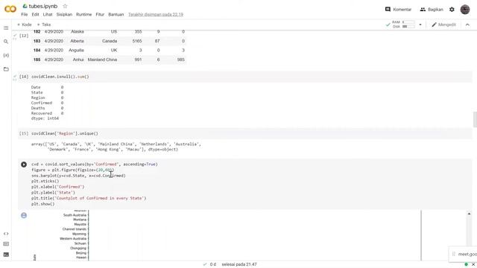Click the dtype: int64 output line

(x=45, y=118)
